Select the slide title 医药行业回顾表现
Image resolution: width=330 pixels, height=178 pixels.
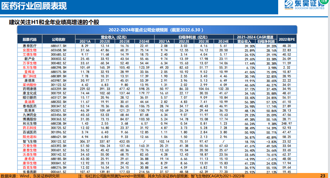coord(34,6)
